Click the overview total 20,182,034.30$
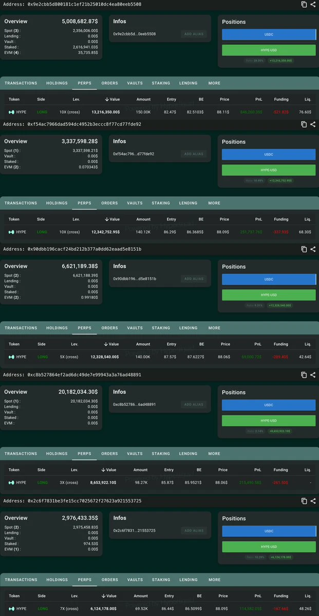This screenshot has height=616, width=319. coord(78,391)
